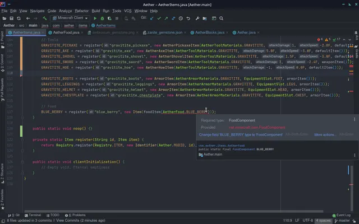Toggle the Structure tool window
Viewport: 359px width, 224px height.
point(2,173)
